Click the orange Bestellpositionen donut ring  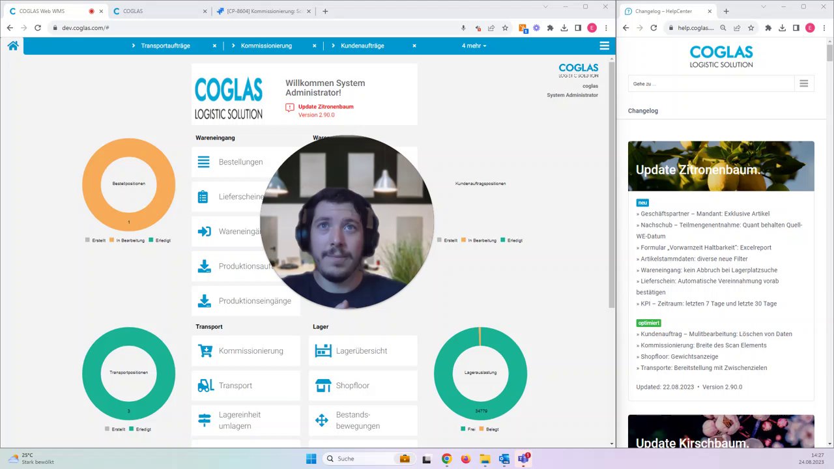pyautogui.click(x=91, y=184)
